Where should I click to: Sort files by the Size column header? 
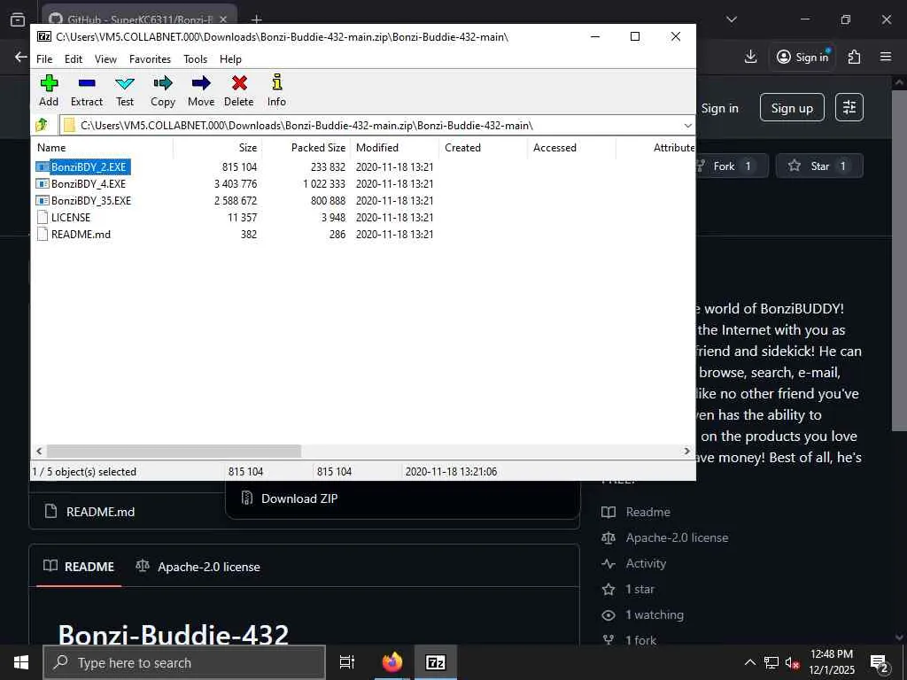click(x=218, y=148)
